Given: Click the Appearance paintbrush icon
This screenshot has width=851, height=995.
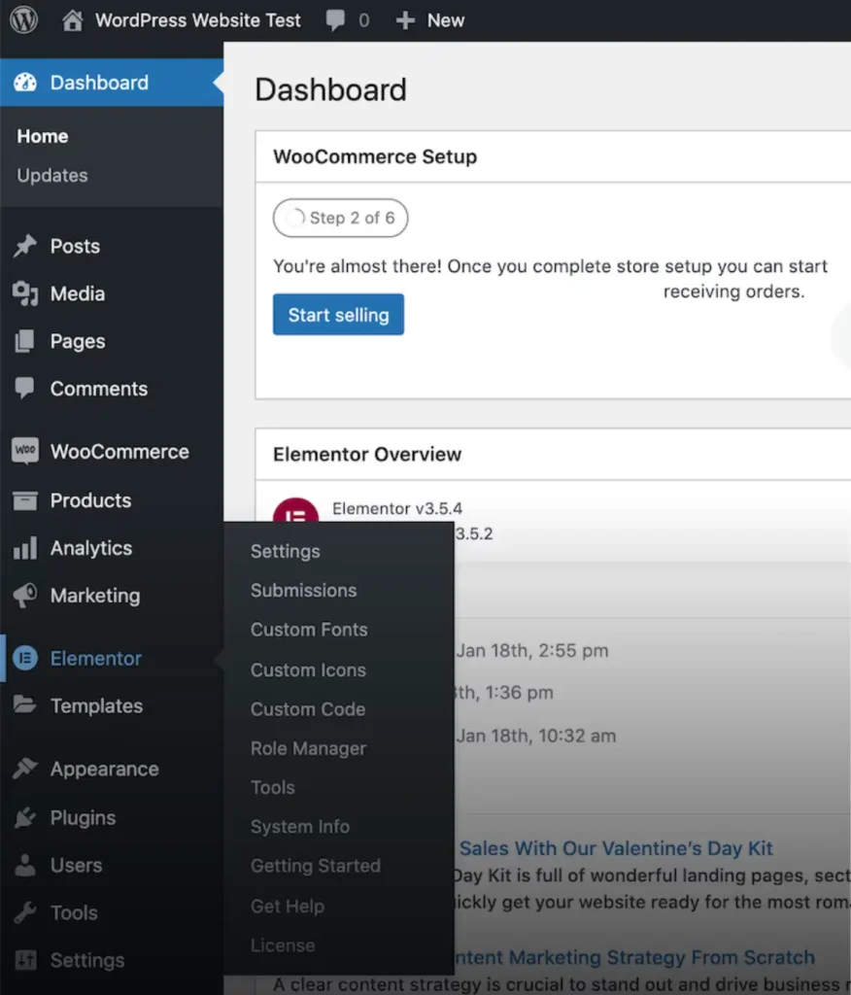Looking at the screenshot, I should point(25,769).
